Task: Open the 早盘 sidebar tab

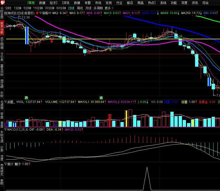Action: [2, 115]
